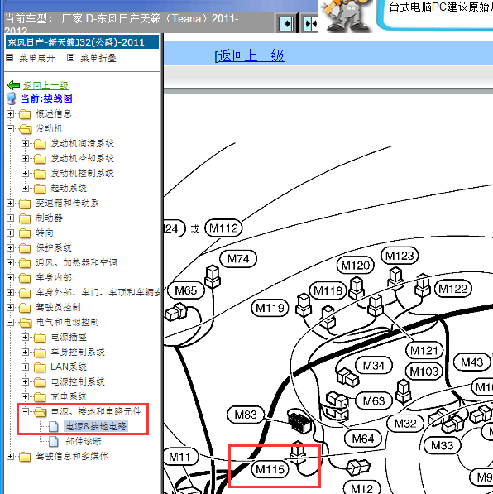Expand the 发动机冷却系统 node
493x494 pixels.
pyautogui.click(x=25, y=159)
